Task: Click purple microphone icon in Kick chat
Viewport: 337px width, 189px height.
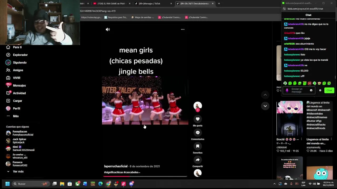Action: [x=287, y=90]
